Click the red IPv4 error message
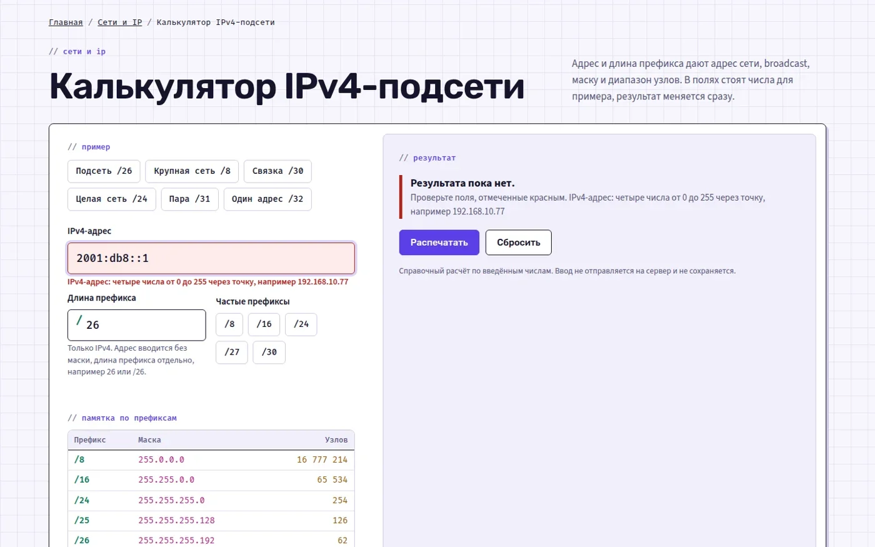The image size is (875, 547). (x=208, y=282)
